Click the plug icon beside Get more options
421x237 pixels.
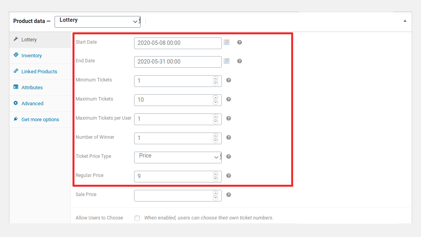[x=16, y=119]
